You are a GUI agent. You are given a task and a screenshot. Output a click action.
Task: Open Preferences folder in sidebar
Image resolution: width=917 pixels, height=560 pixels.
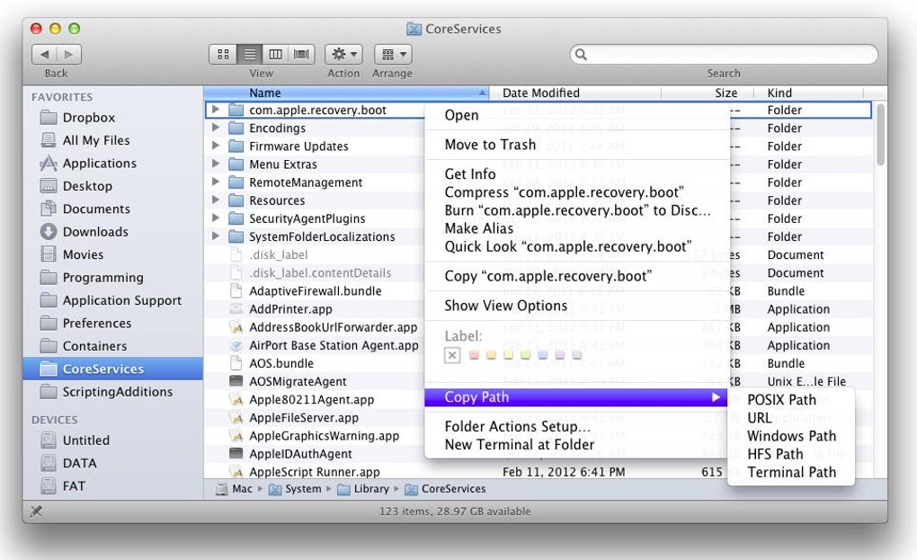113,323
